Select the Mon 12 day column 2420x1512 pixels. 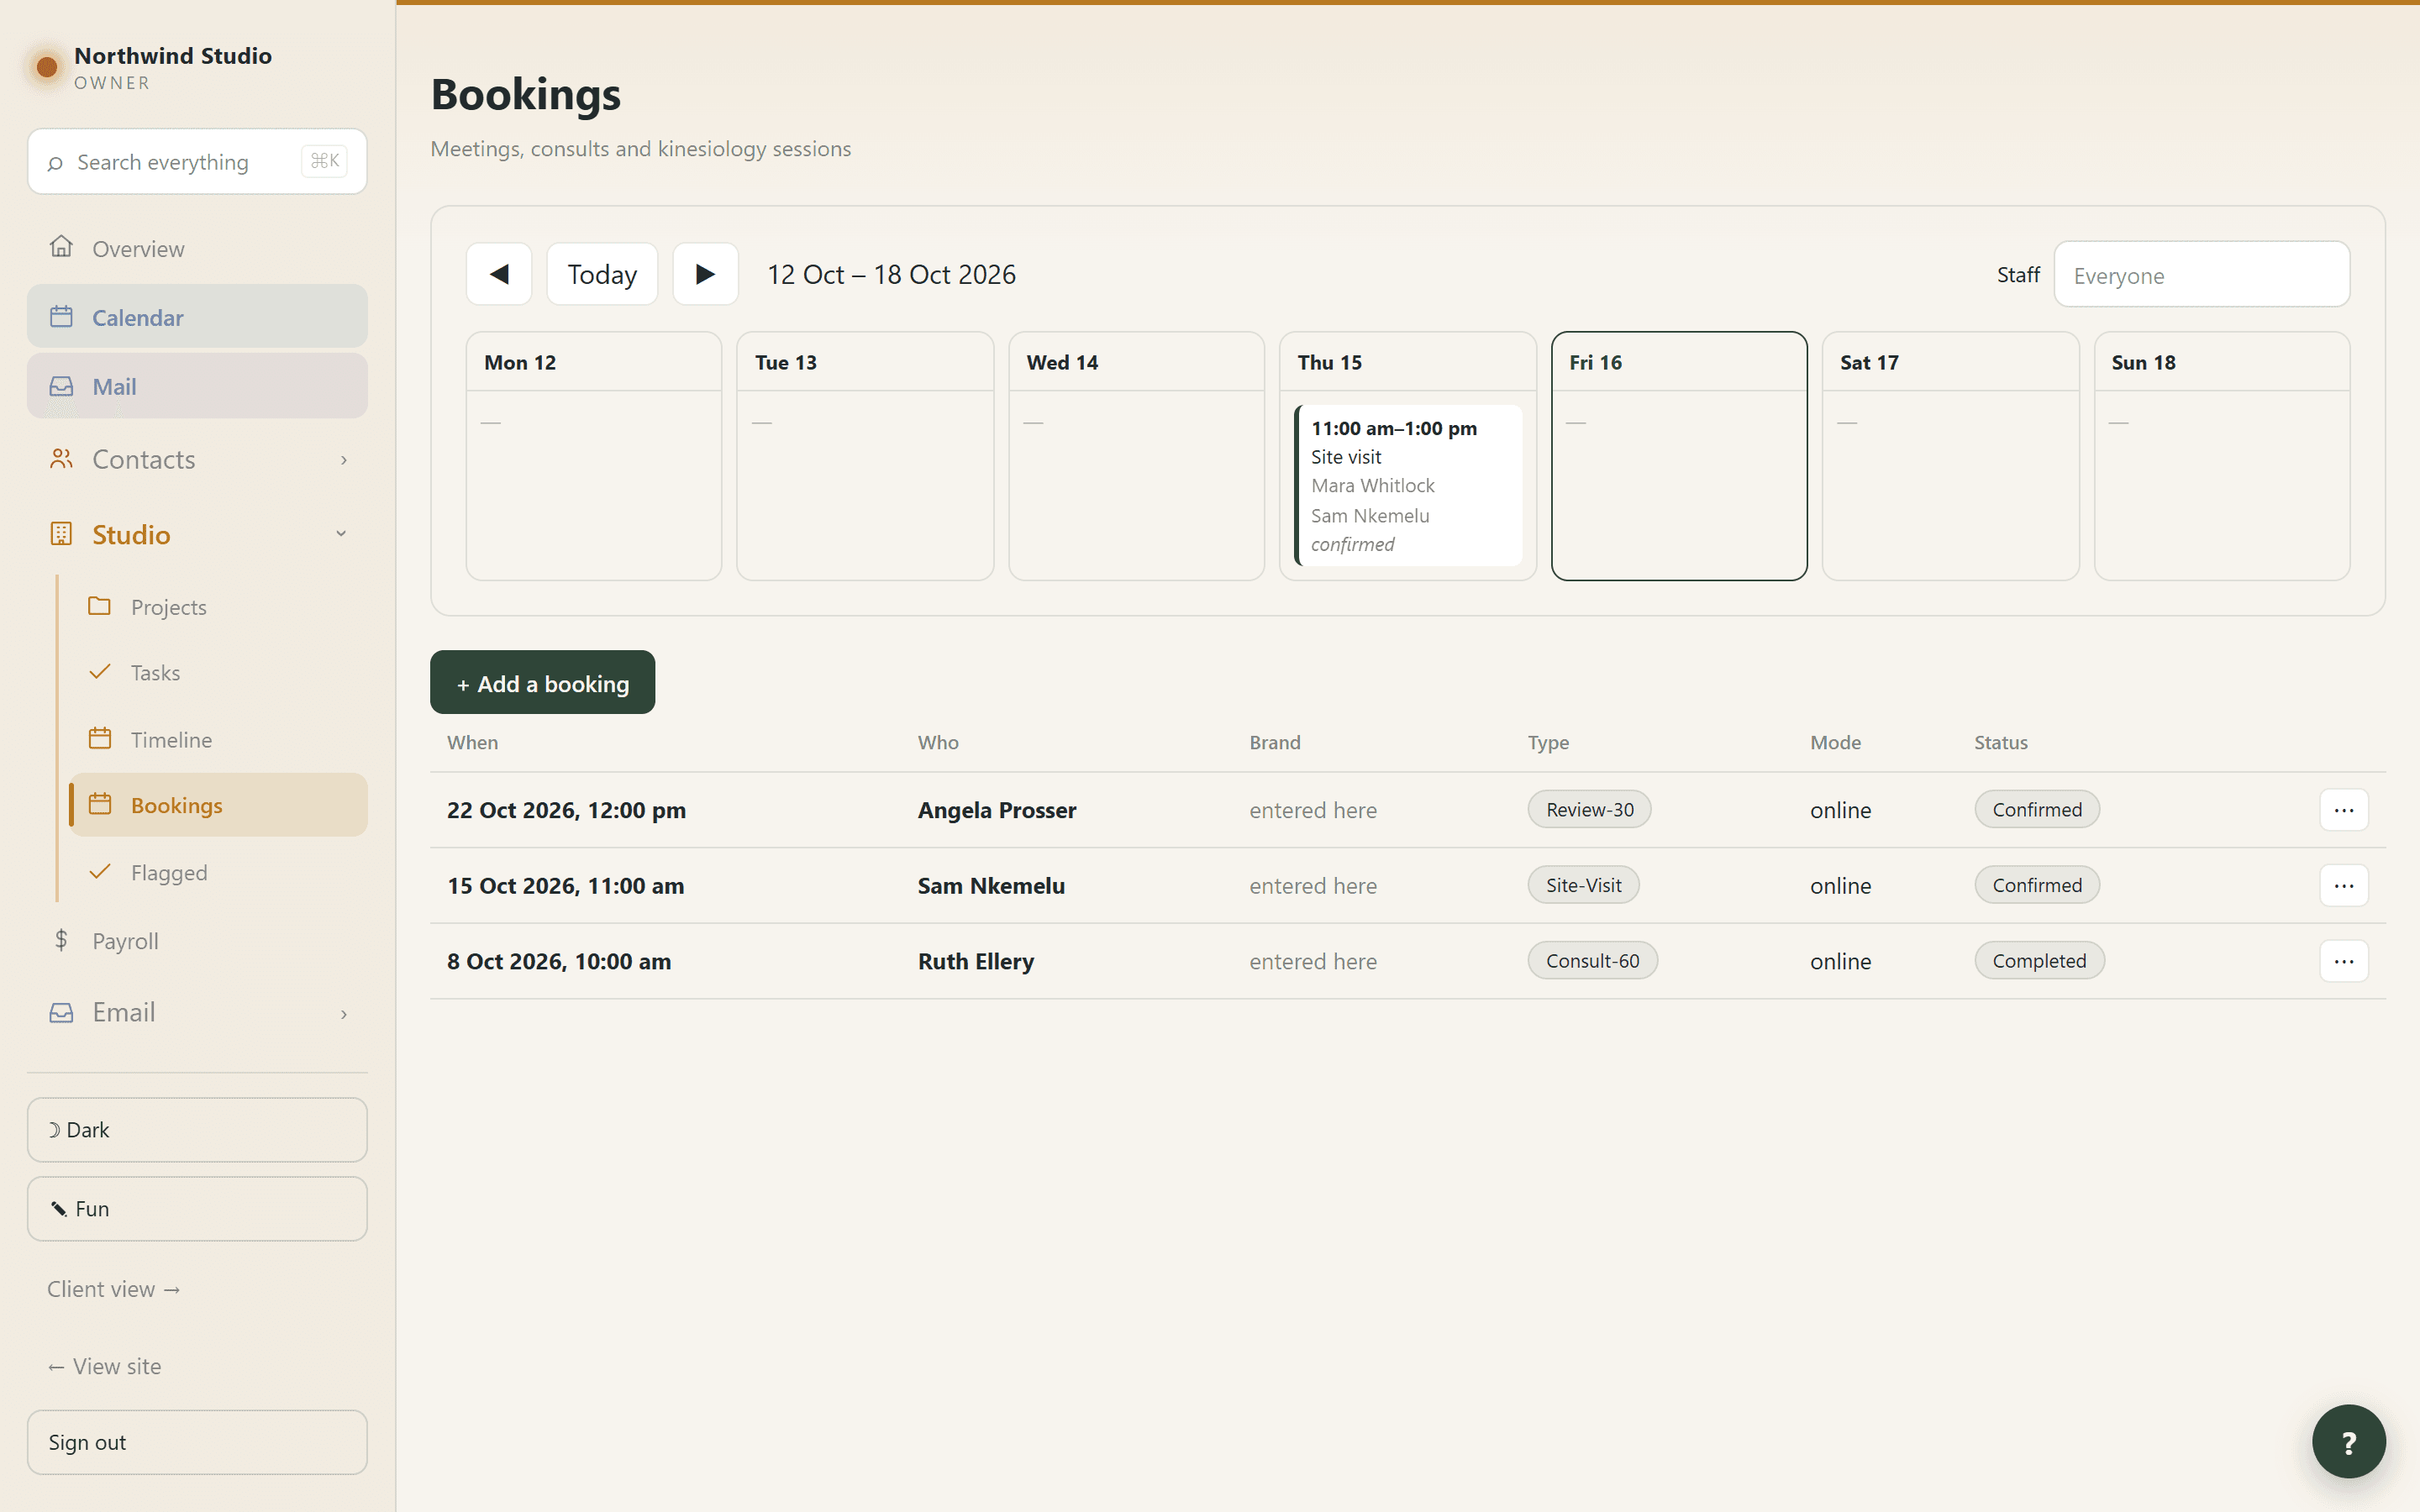[594, 456]
